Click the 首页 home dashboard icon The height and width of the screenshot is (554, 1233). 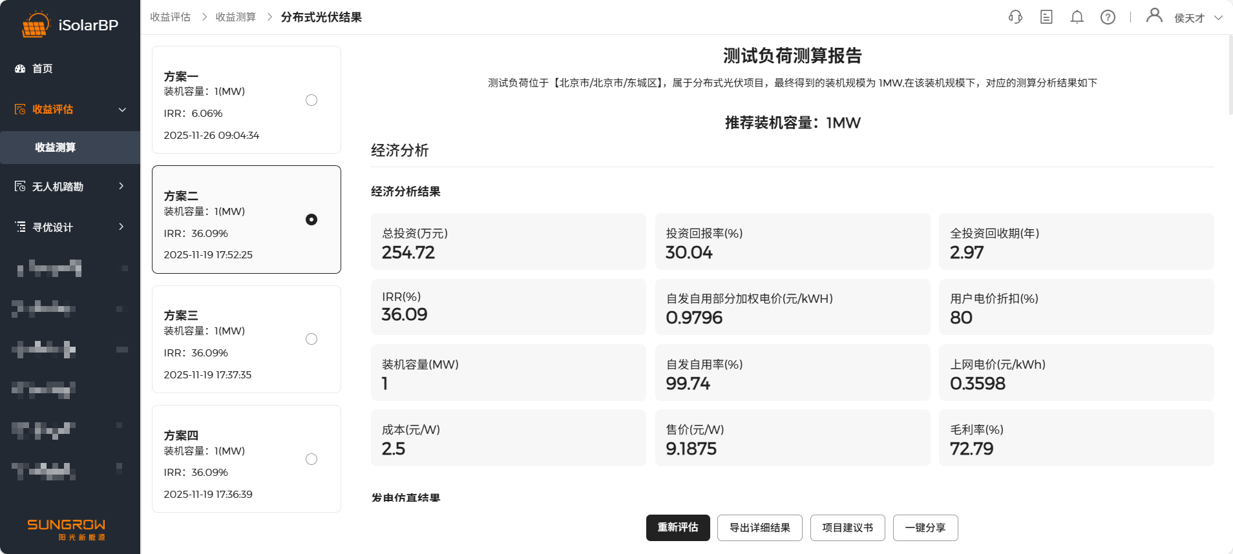click(x=20, y=68)
